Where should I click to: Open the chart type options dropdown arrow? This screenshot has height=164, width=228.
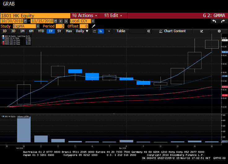[x=109, y=31]
